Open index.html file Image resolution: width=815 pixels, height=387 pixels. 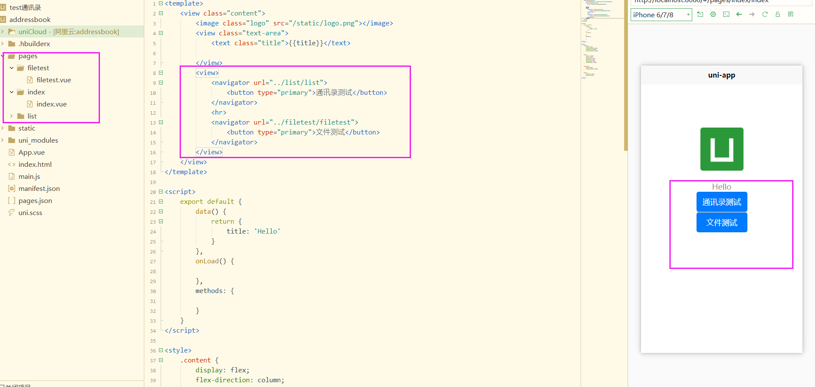35,164
